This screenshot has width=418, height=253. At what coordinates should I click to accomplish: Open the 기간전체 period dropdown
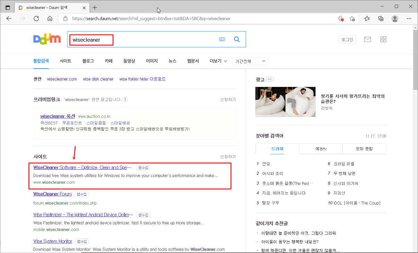pyautogui.click(x=250, y=61)
